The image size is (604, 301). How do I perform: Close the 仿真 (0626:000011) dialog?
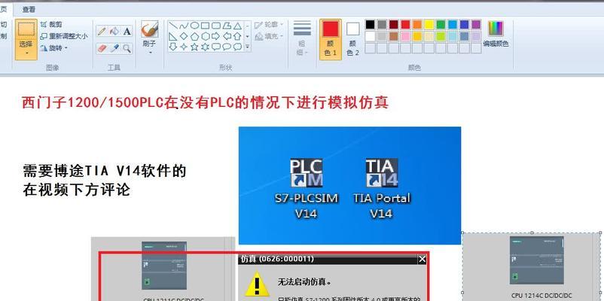422,260
